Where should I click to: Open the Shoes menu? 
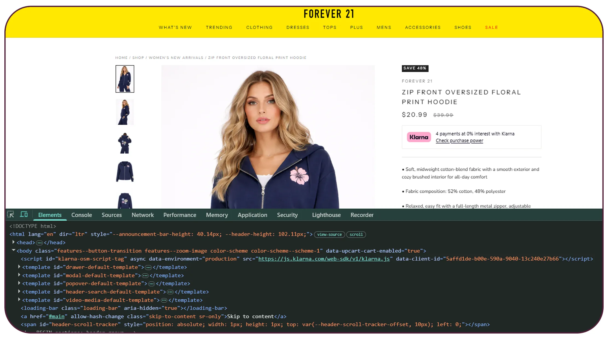tap(463, 27)
